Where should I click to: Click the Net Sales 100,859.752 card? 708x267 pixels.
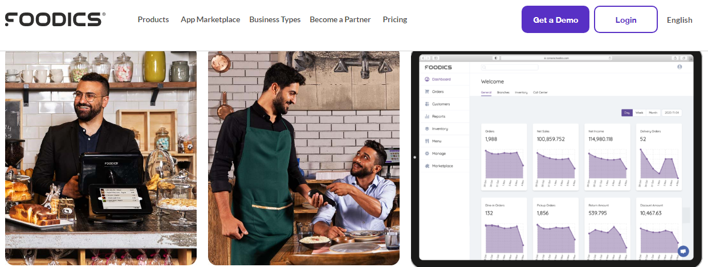(x=556, y=157)
